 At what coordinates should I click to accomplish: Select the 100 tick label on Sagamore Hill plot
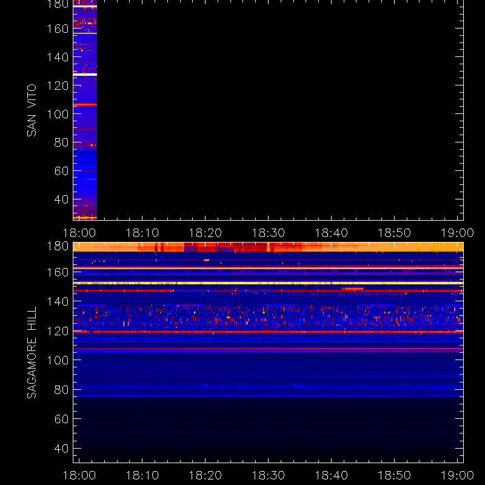tap(58, 360)
